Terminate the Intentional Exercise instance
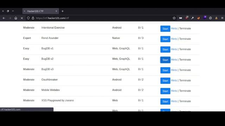Viewport: 225px width, 126px height. [185, 28]
